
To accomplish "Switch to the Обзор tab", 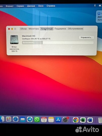I will pyautogui.click(x=23, y=29).
